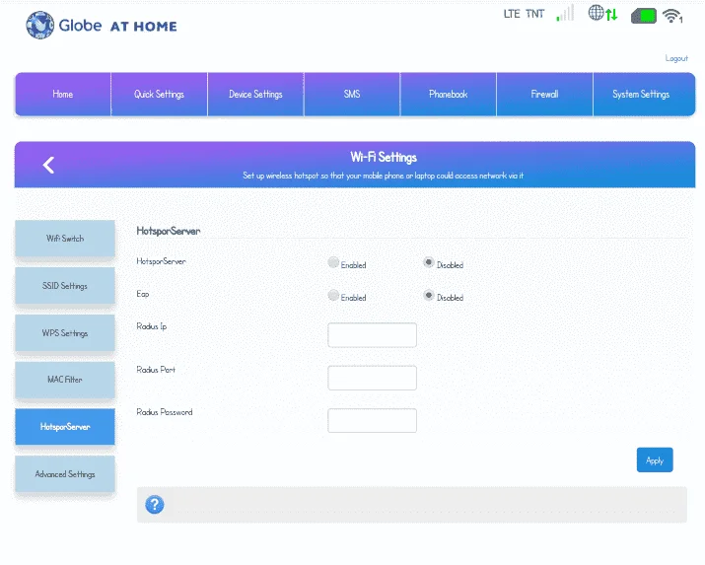Screen dimensions: 705x565
Task: Click the green battery status icon
Action: [x=644, y=16]
